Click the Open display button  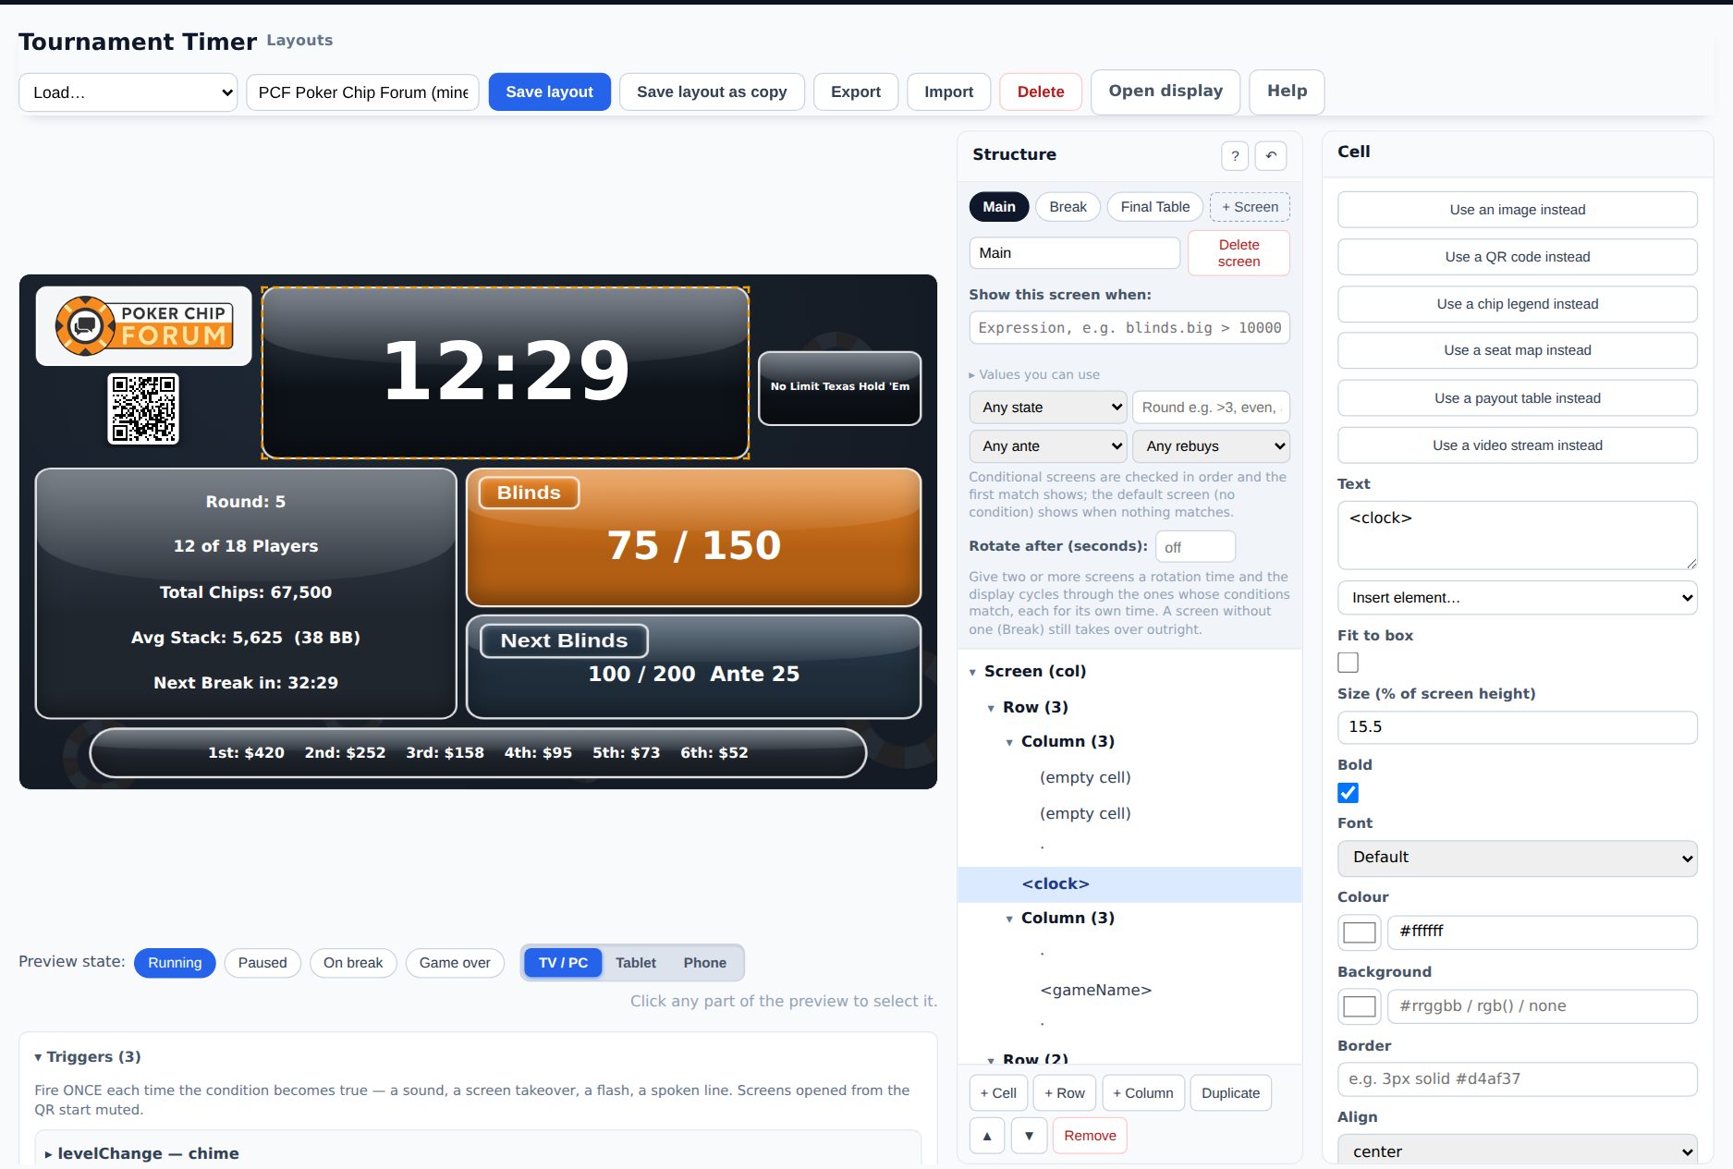click(1166, 91)
